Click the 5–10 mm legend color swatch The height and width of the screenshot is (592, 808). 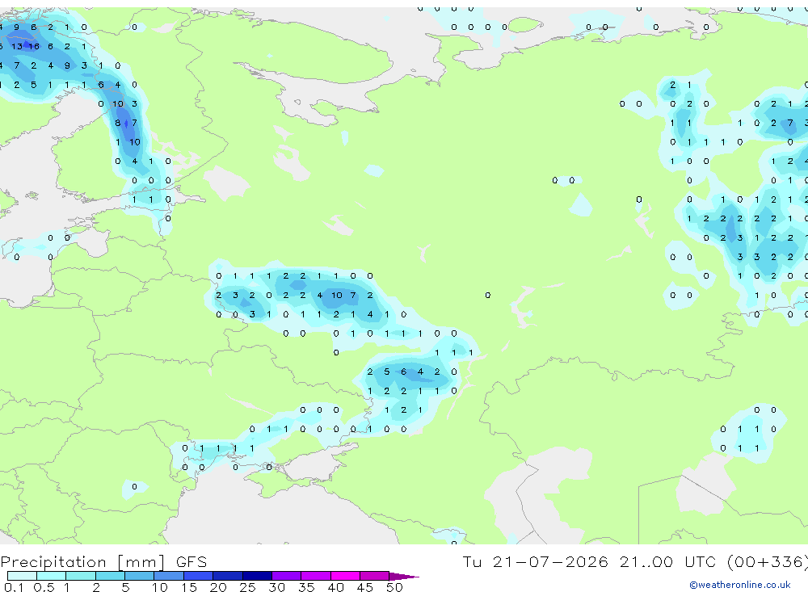[140, 576]
